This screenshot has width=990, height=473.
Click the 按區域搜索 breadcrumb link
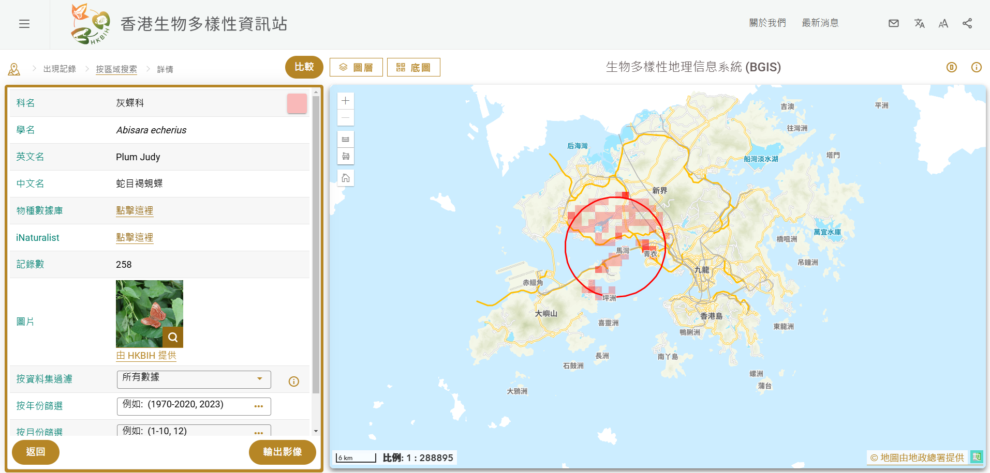pyautogui.click(x=116, y=69)
